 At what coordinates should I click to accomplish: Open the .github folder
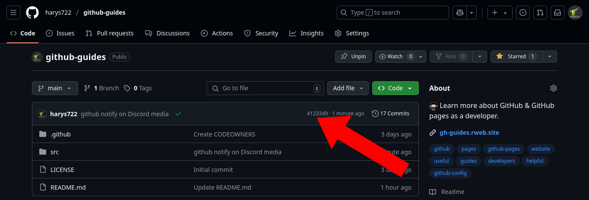point(60,134)
